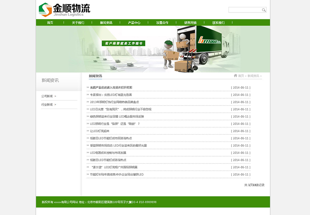
Task: Click the home icon in breadcrumb
Action: click(x=235, y=76)
